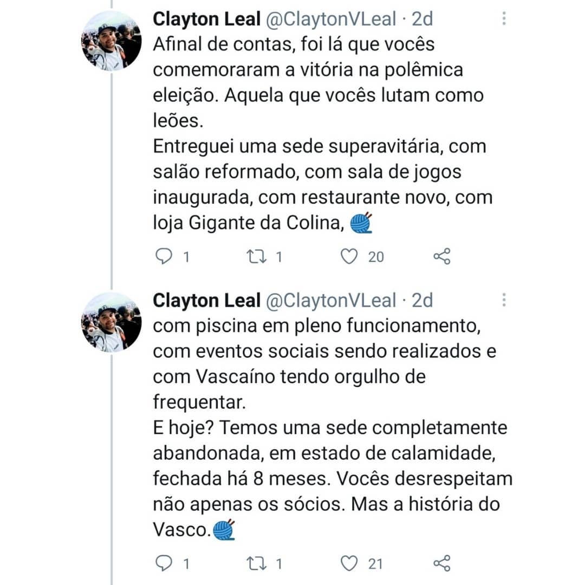Reply to the second tweet
The height and width of the screenshot is (585, 585).
(x=163, y=564)
